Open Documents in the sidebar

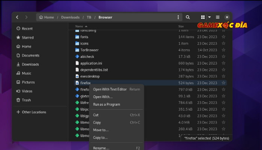point(28,55)
